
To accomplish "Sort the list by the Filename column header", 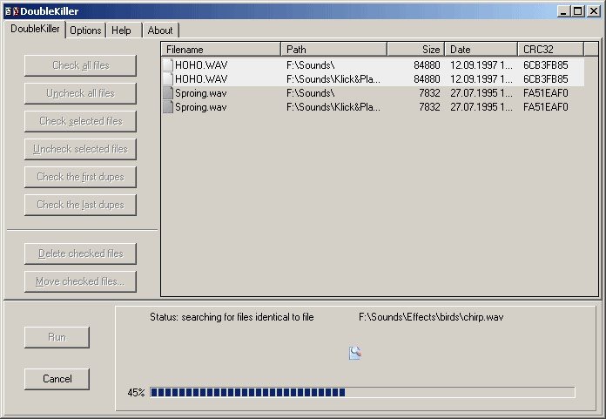I will pyautogui.click(x=221, y=50).
